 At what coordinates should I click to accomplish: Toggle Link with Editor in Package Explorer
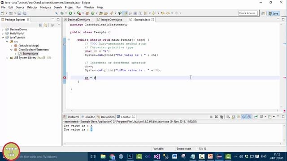pos(45,25)
